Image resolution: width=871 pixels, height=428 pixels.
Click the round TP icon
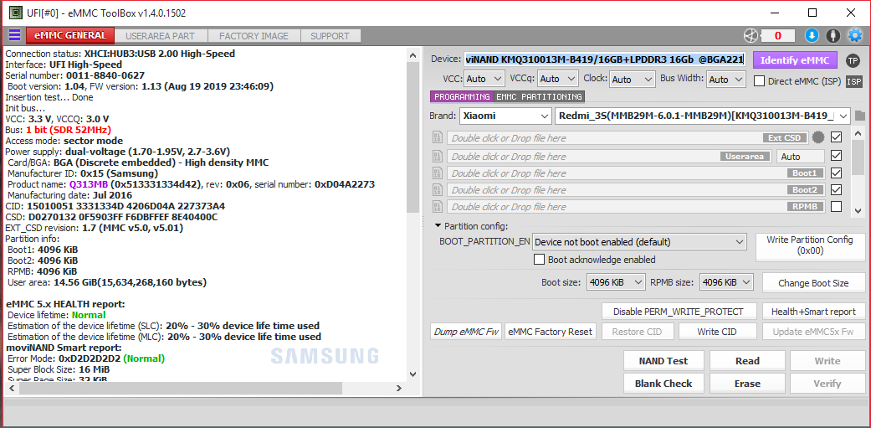(853, 60)
